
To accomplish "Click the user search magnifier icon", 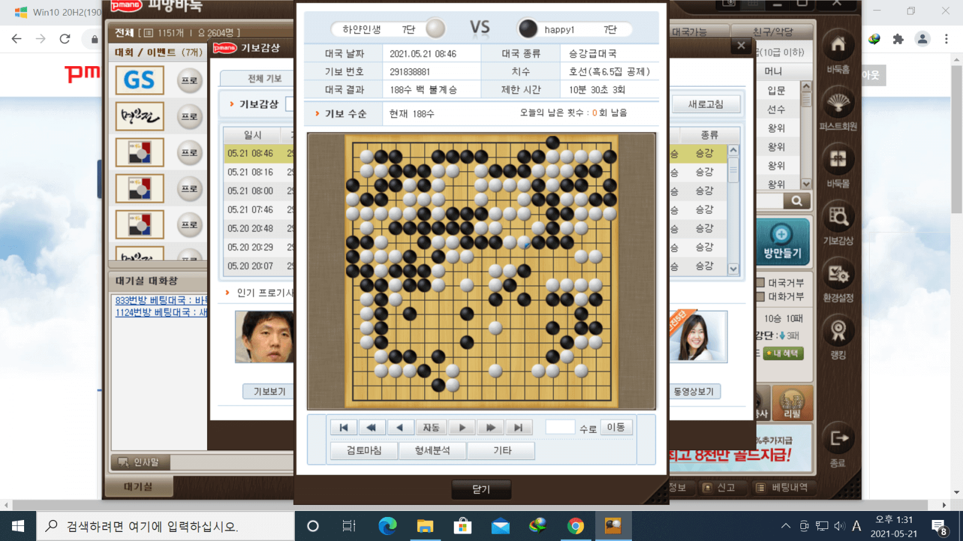I will 796,201.
